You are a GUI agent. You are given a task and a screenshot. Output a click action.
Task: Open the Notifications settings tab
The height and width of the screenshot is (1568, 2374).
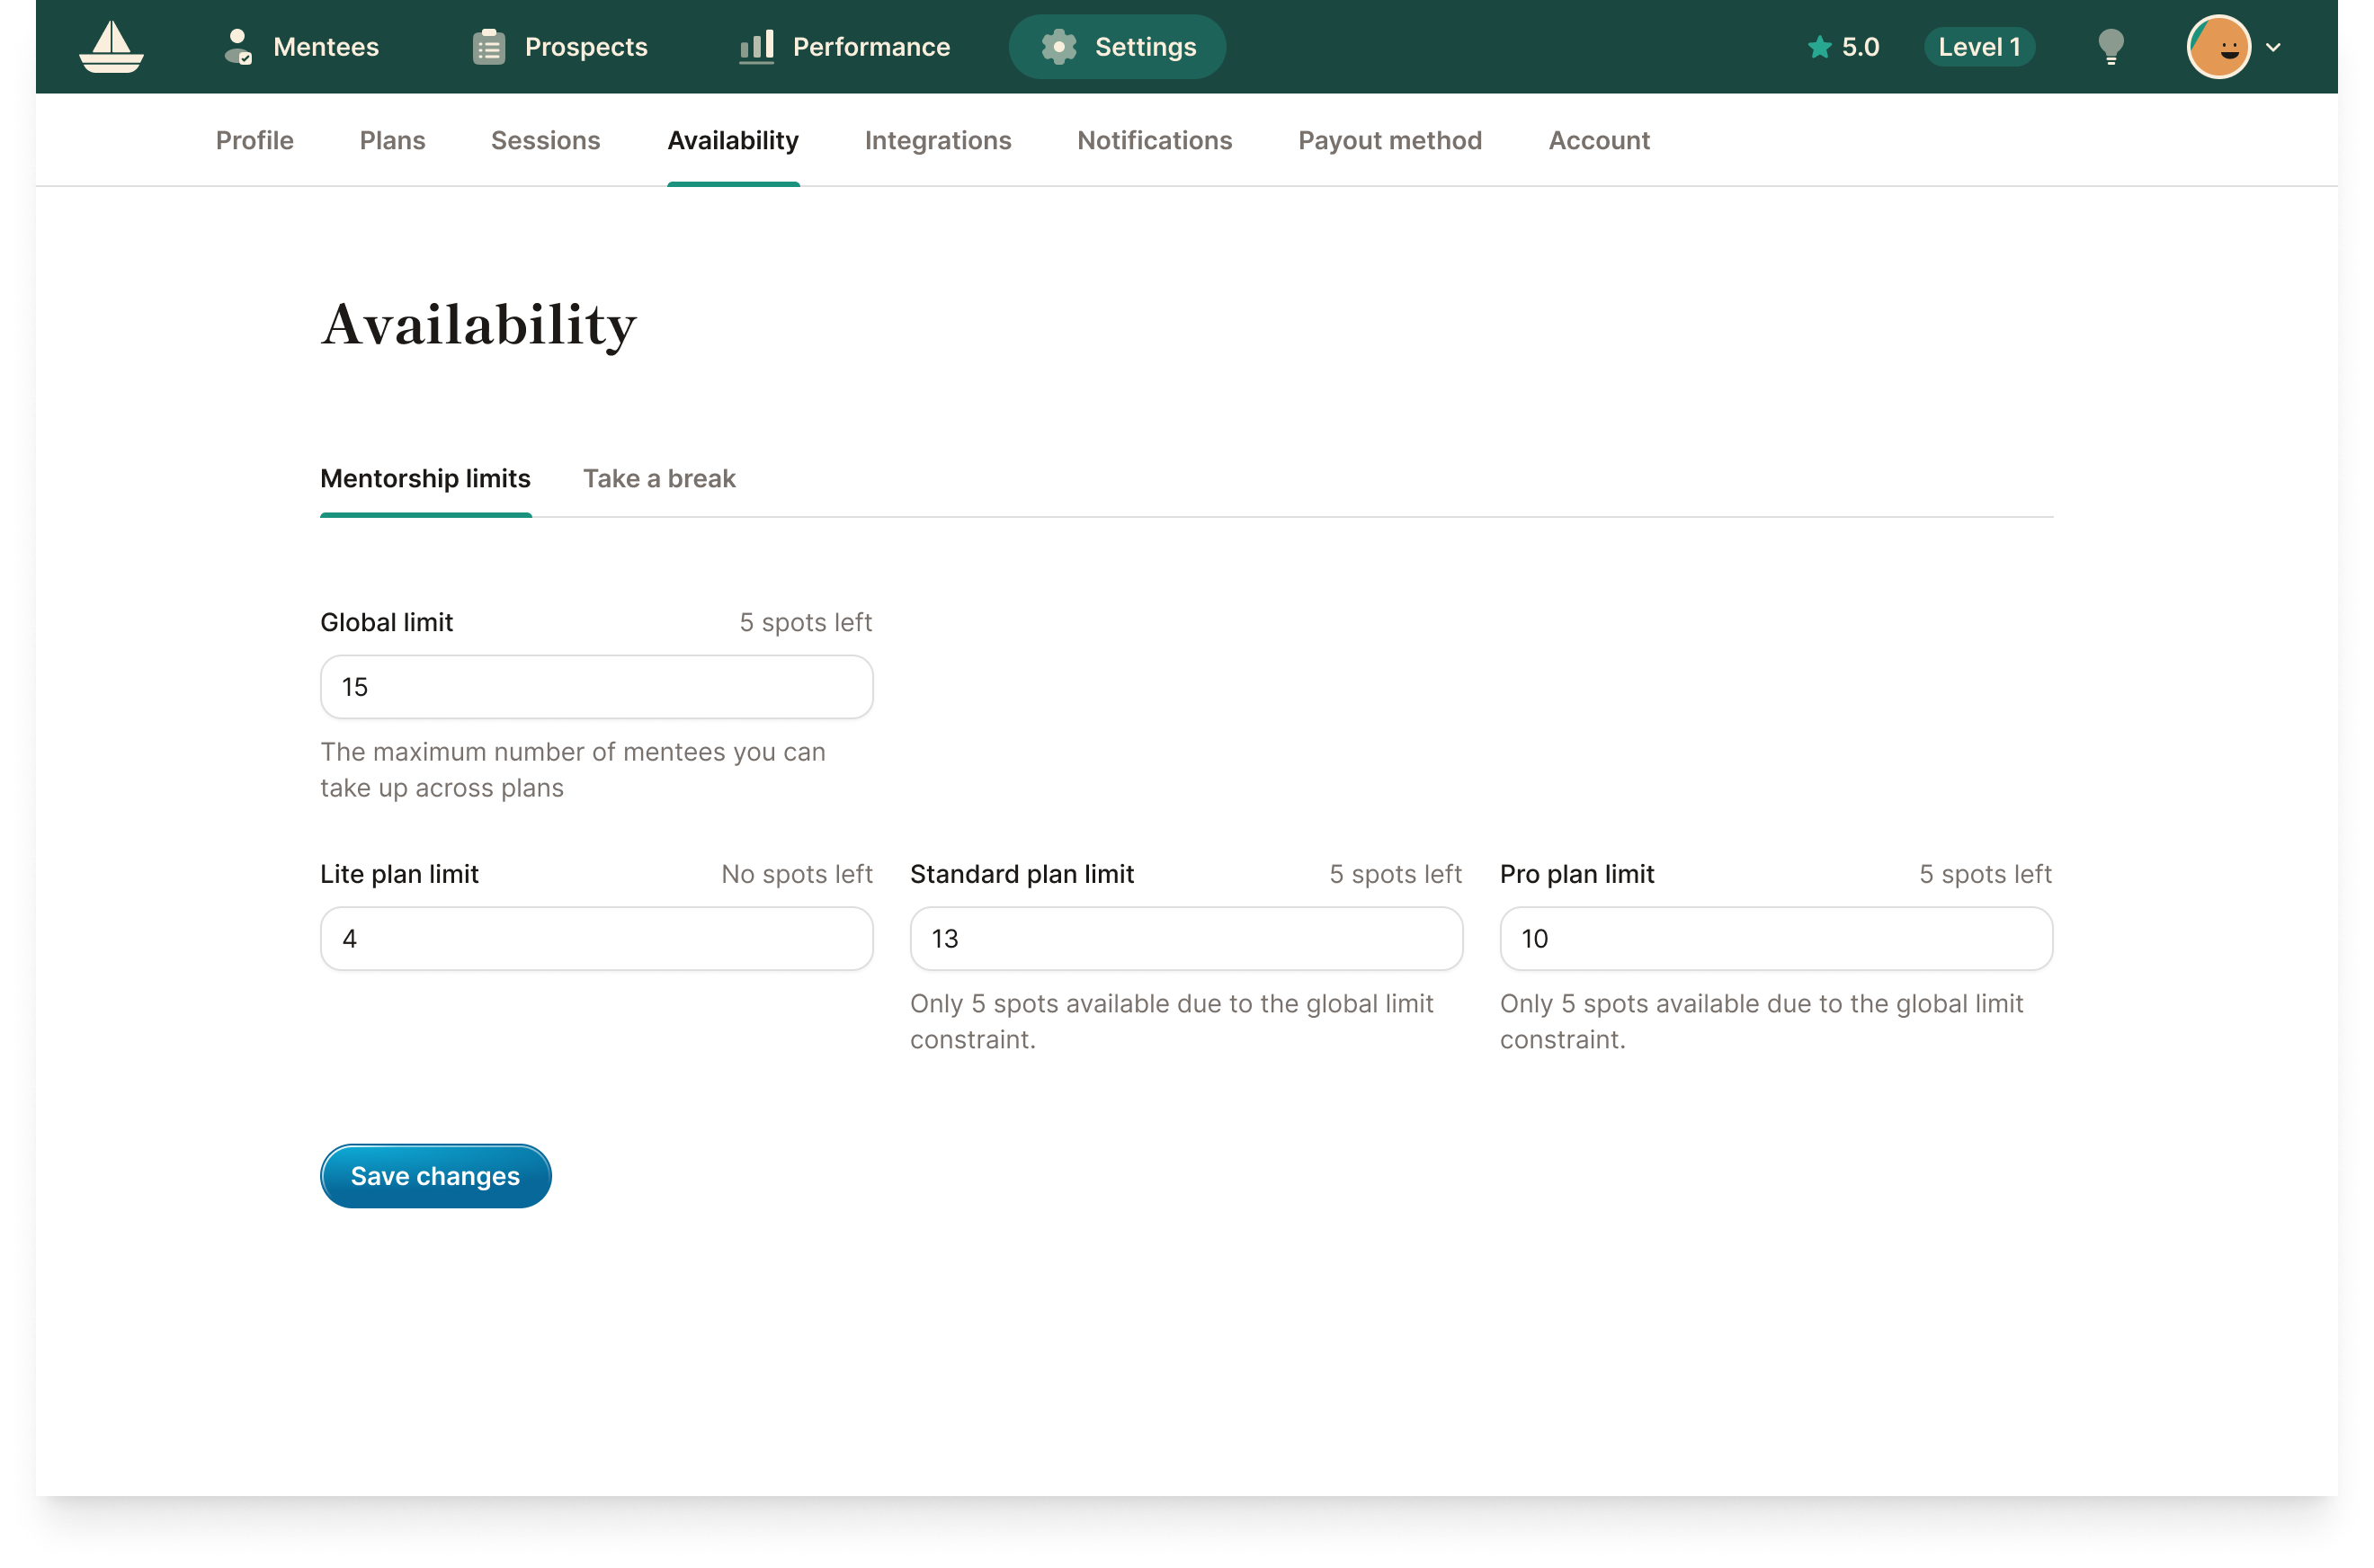click(x=1154, y=140)
